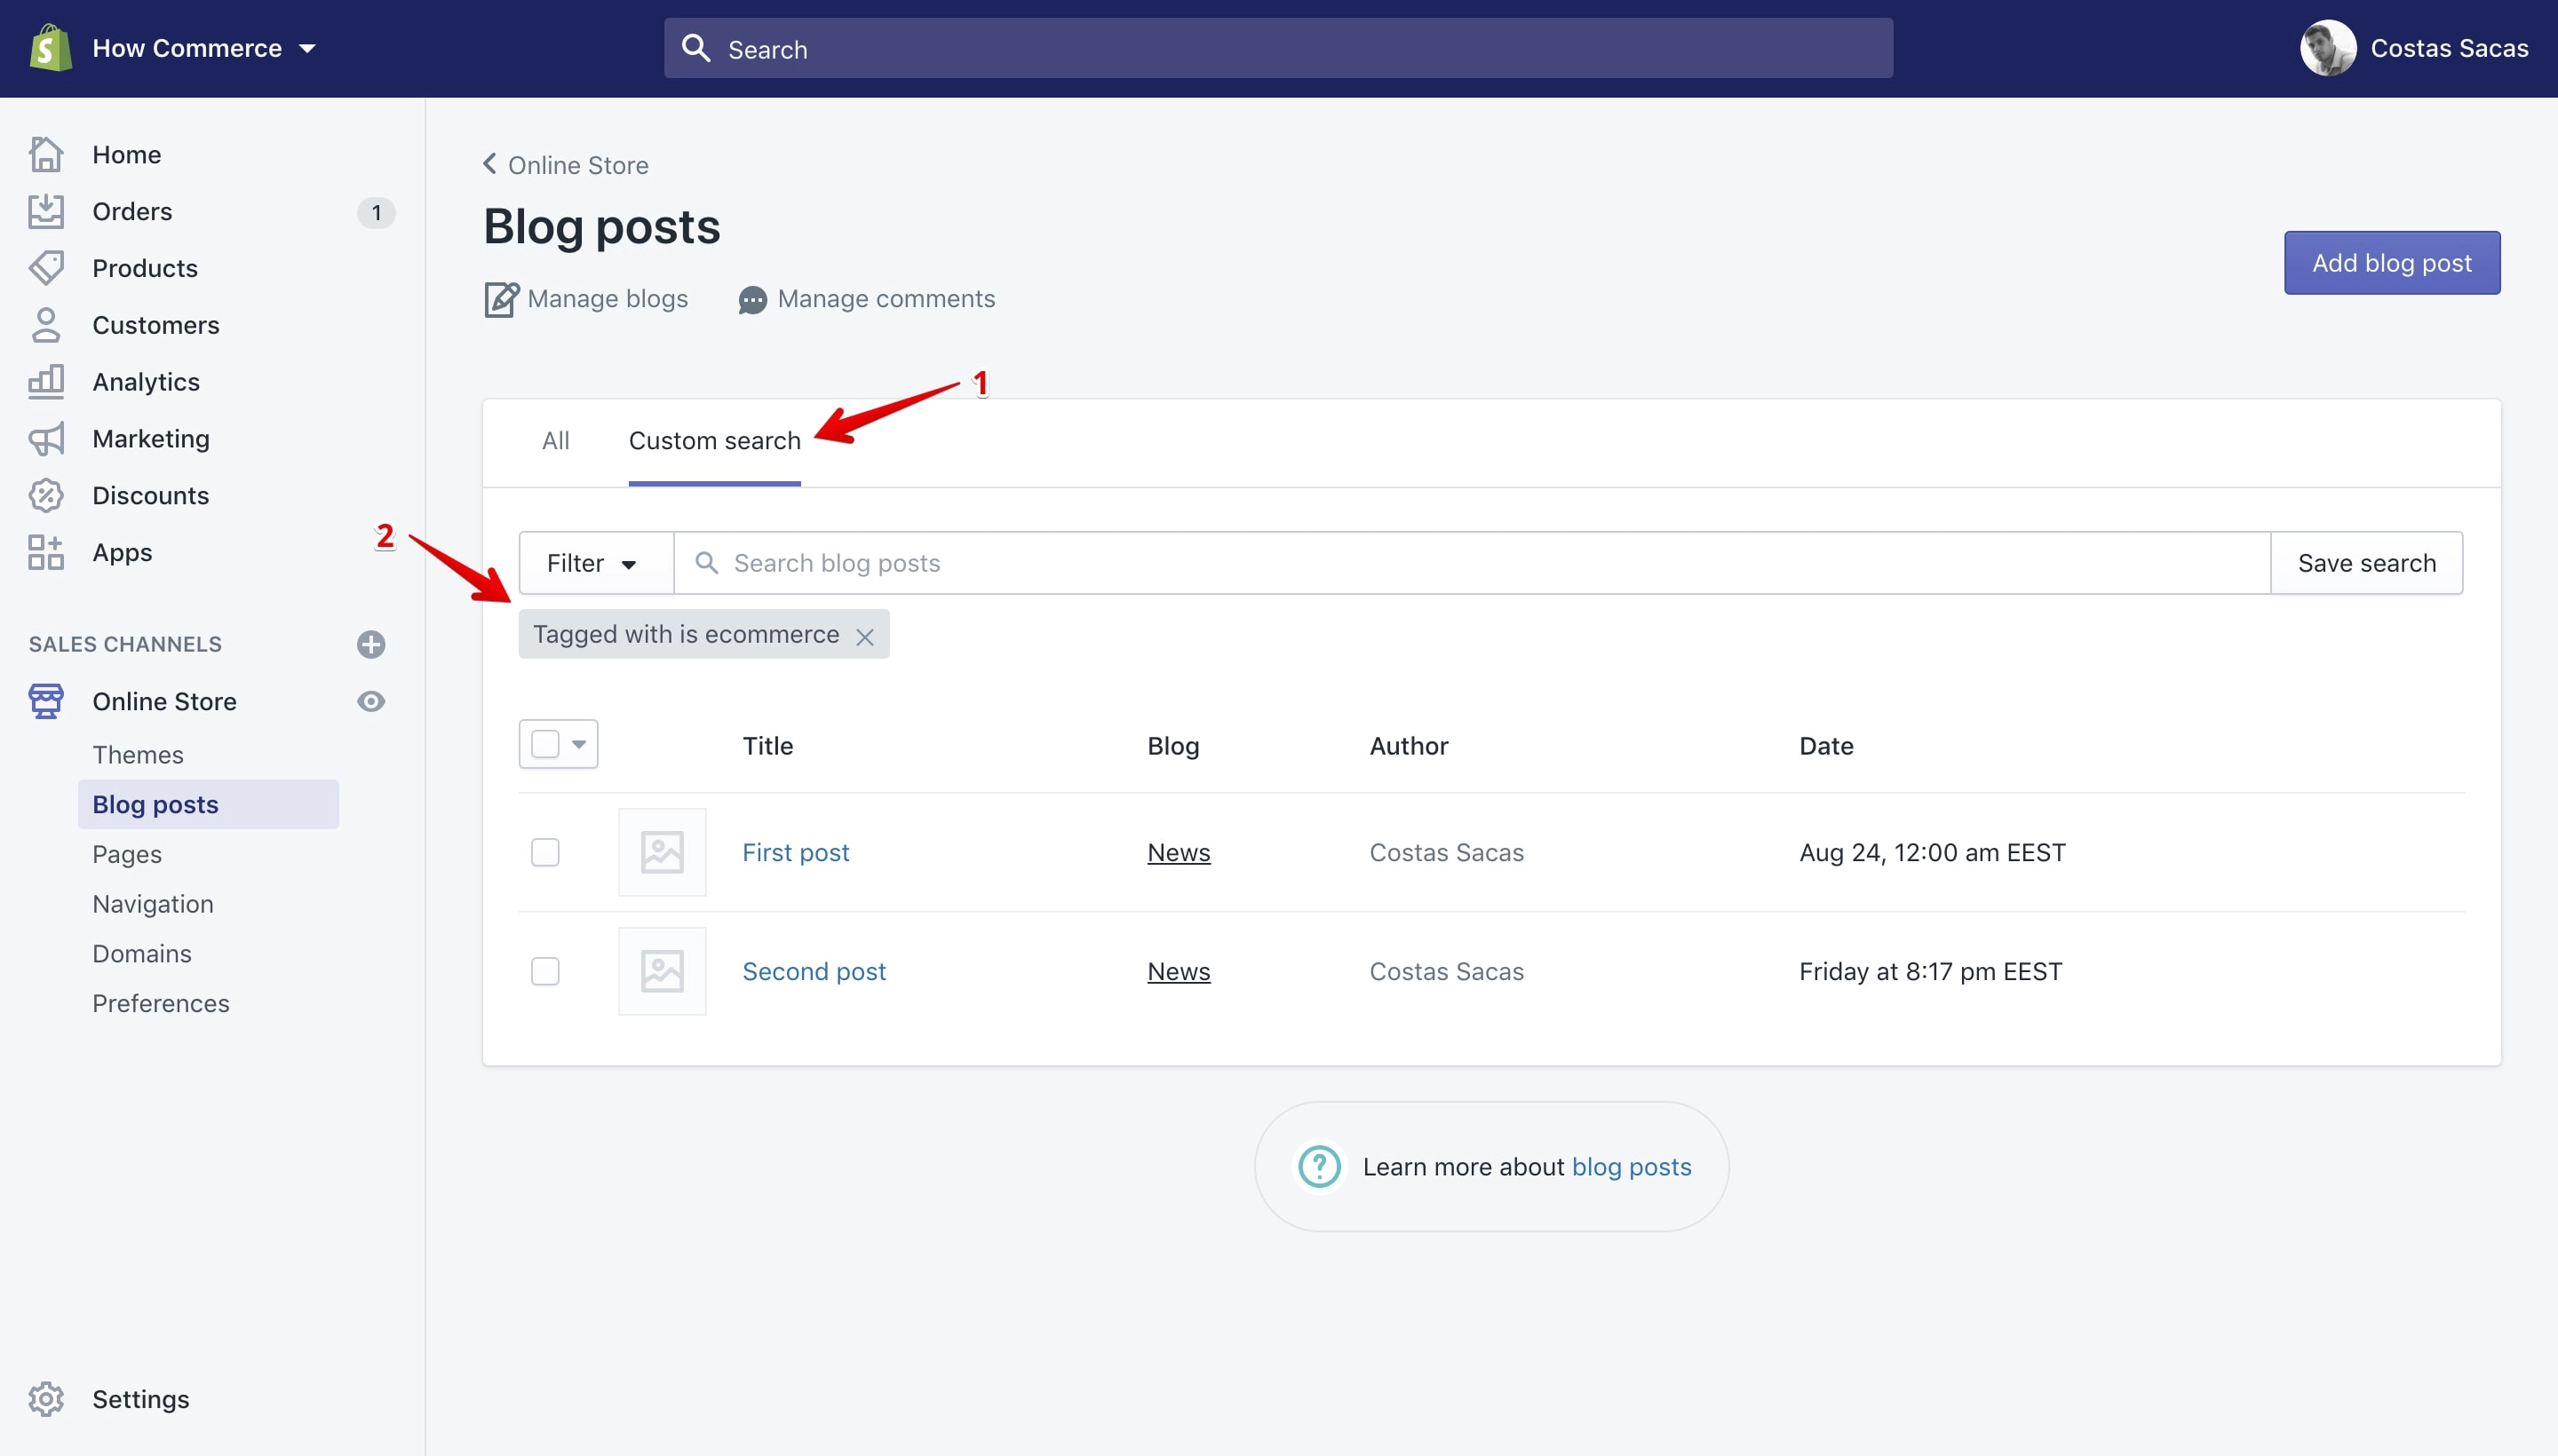Click the back chevron beside Online Store
This screenshot has height=1456, width=2558.
490,164
